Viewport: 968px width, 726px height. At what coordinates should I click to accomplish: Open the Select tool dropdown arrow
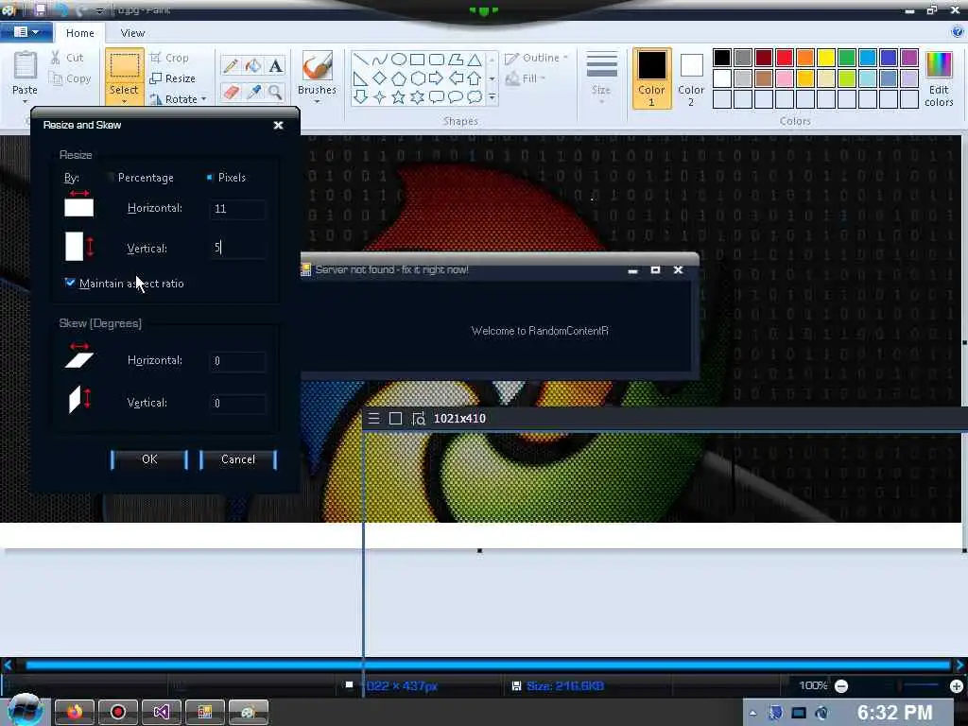pos(124,100)
